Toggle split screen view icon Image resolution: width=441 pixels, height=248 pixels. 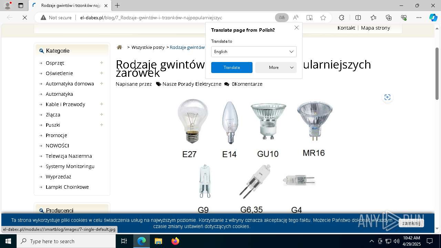(x=358, y=18)
